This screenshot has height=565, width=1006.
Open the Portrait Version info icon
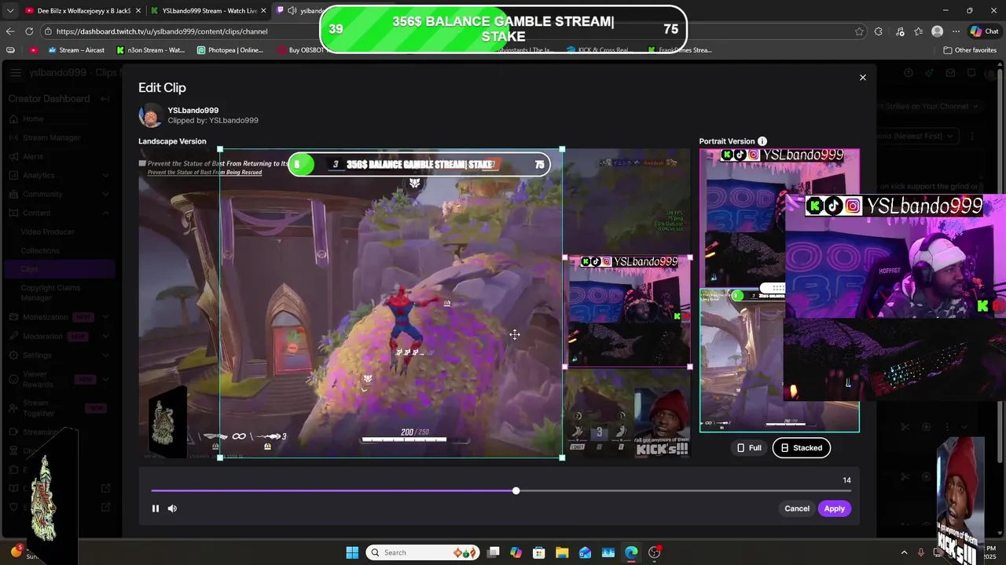coord(762,141)
